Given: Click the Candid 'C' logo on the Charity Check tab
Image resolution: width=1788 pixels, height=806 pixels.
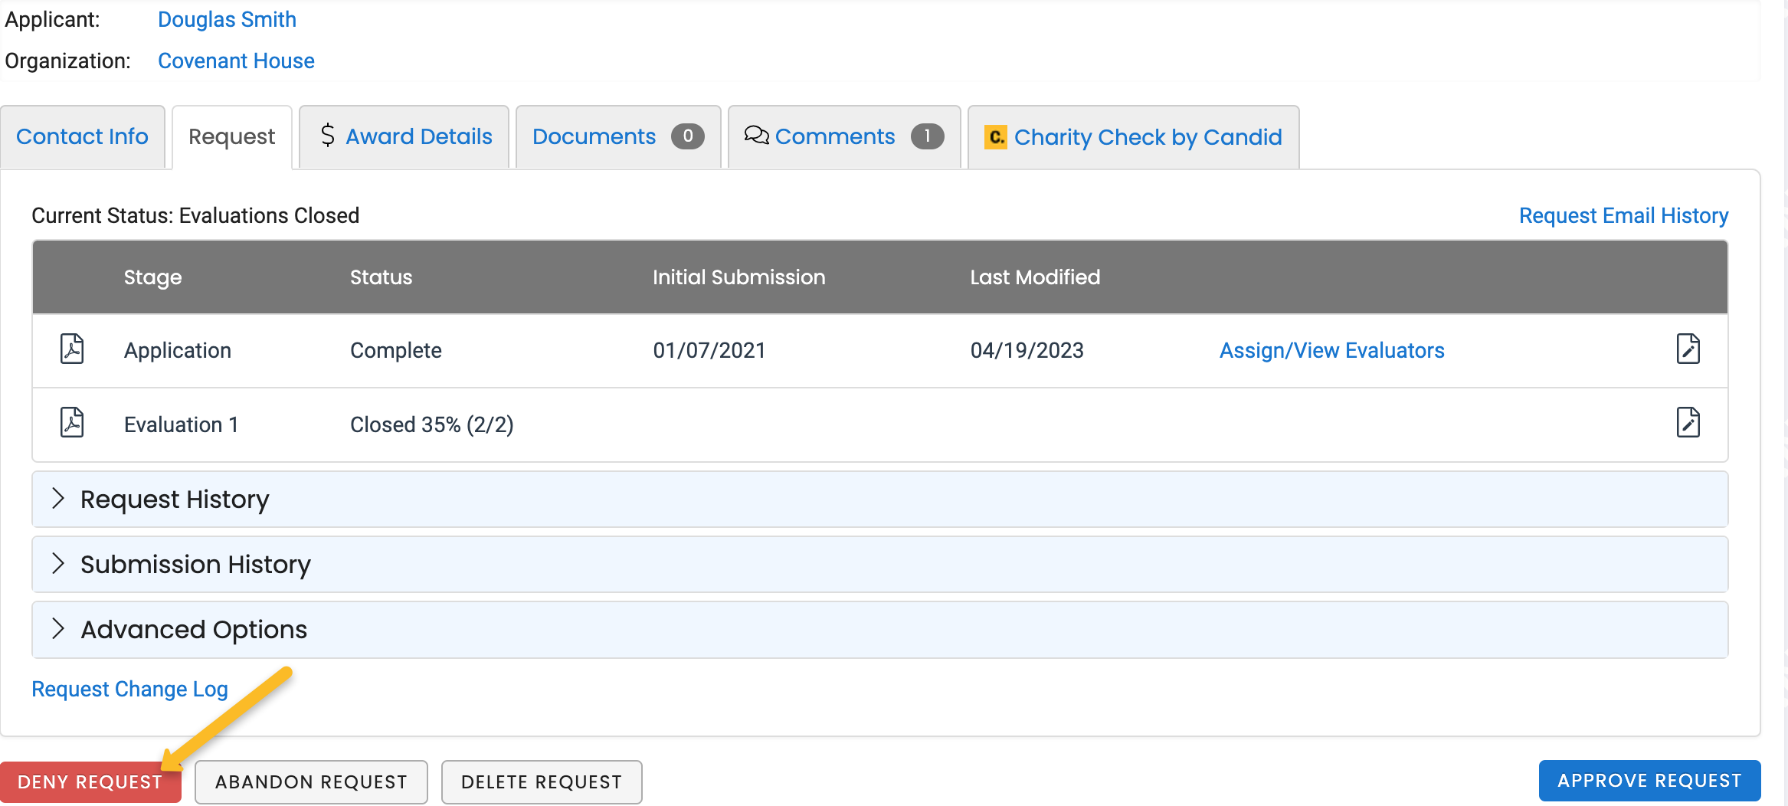Looking at the screenshot, I should point(994,137).
